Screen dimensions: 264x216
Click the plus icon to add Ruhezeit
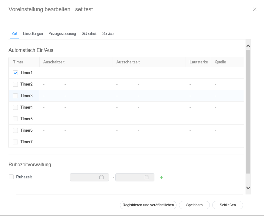pyautogui.click(x=161, y=177)
